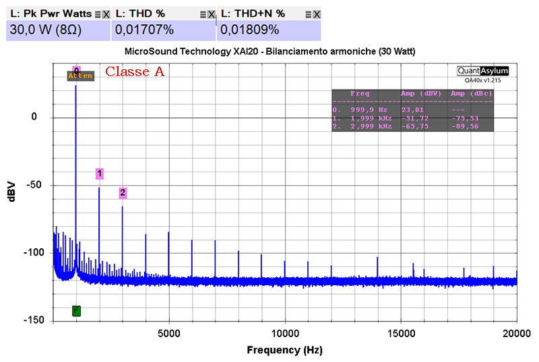Click the 0,01707% THD reading
This screenshot has height=362, width=539.
144,30
